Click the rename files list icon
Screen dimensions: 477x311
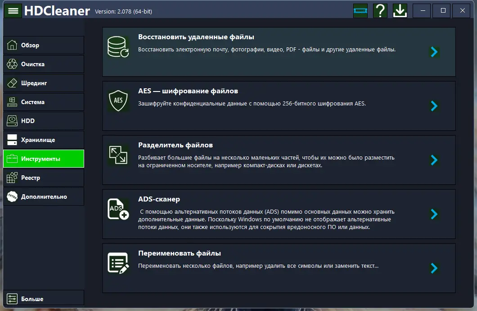click(x=118, y=263)
